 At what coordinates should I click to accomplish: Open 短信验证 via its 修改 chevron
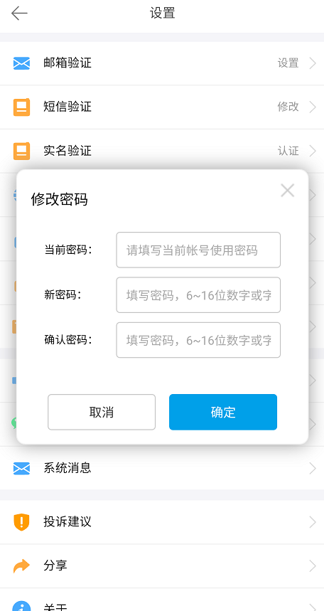pos(313,107)
